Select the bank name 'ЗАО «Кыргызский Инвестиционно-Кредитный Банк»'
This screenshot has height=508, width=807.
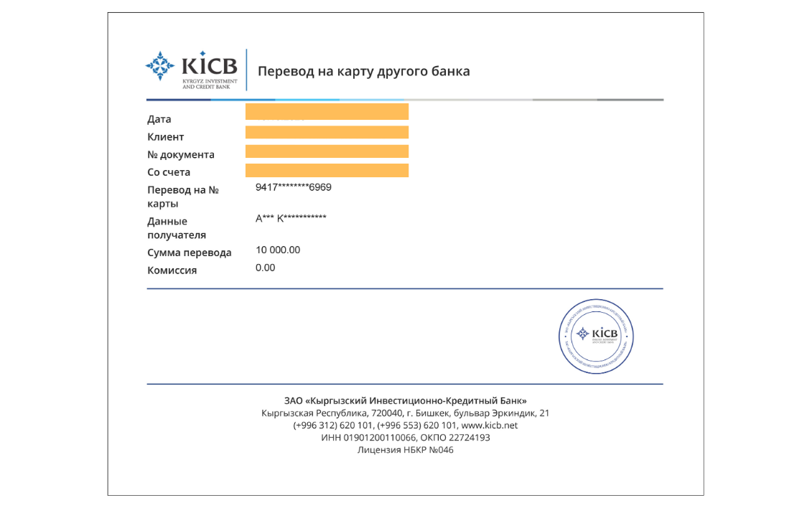(405, 400)
